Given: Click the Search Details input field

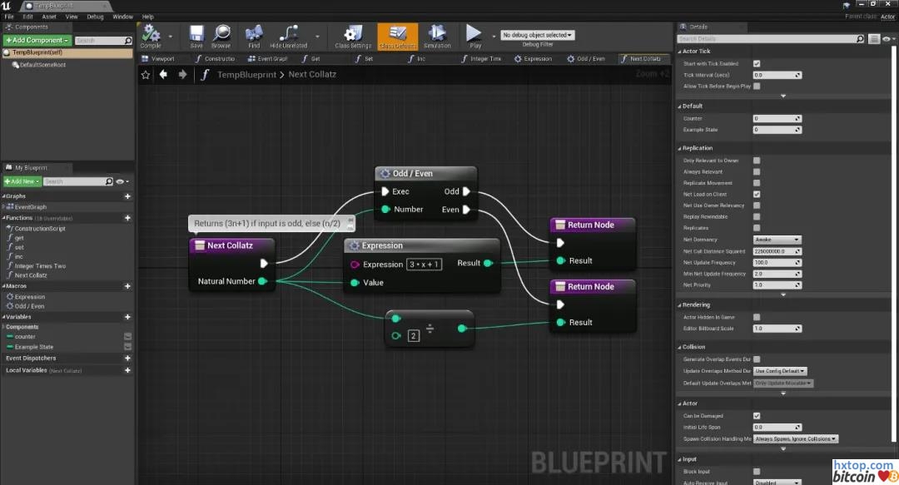Looking at the screenshot, I should (771, 39).
